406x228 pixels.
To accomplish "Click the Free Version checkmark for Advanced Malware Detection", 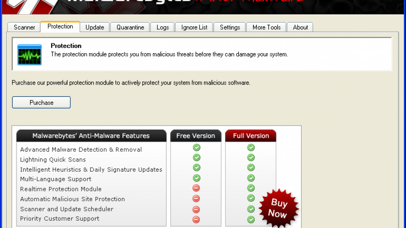I will tap(196, 148).
